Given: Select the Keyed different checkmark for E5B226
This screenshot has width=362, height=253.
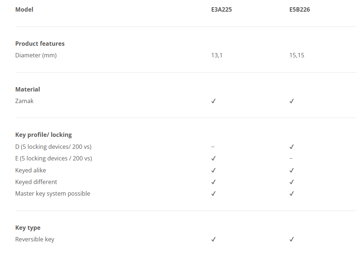Looking at the screenshot, I should [292, 182].
